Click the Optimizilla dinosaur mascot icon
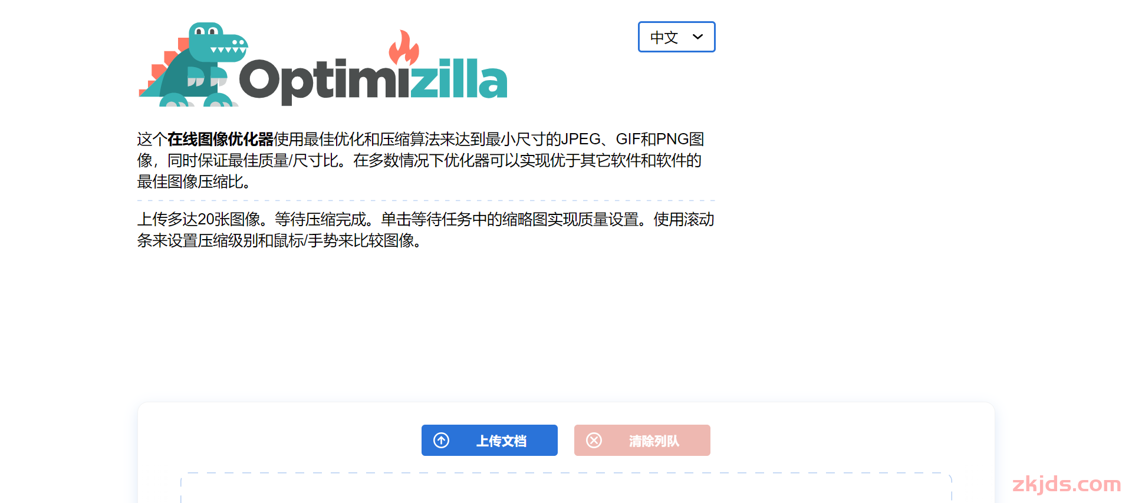Image resolution: width=1132 pixels, height=503 pixels. click(193, 65)
